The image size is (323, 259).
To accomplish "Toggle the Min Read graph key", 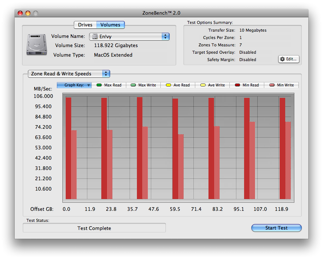I will [247, 85].
